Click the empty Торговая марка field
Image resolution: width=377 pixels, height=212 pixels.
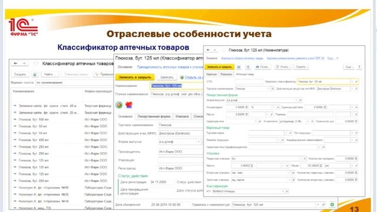(x=267, y=133)
